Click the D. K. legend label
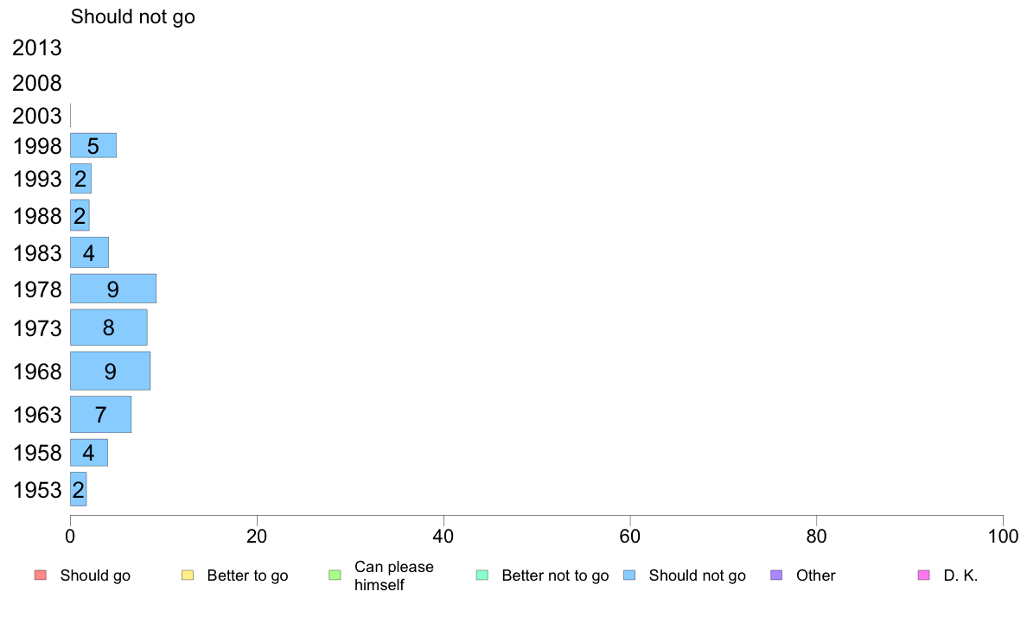Viewport: 1027px width, 636px height. (960, 576)
